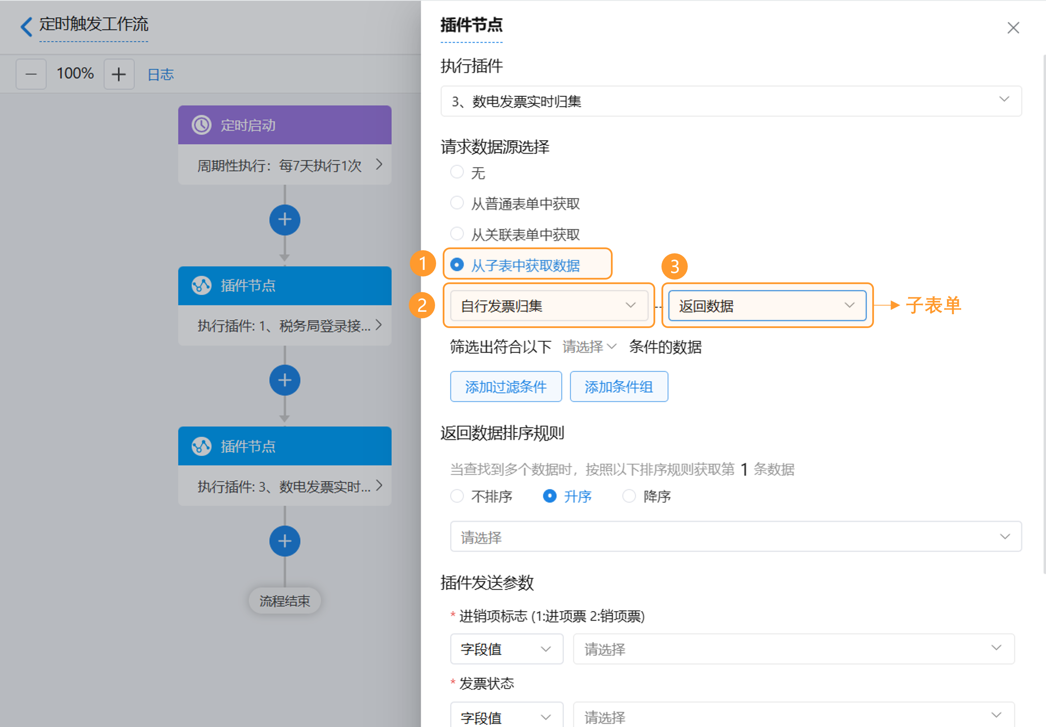Image resolution: width=1046 pixels, height=727 pixels.
Task: Open the 返回数据 subform dropdown
Action: point(767,305)
